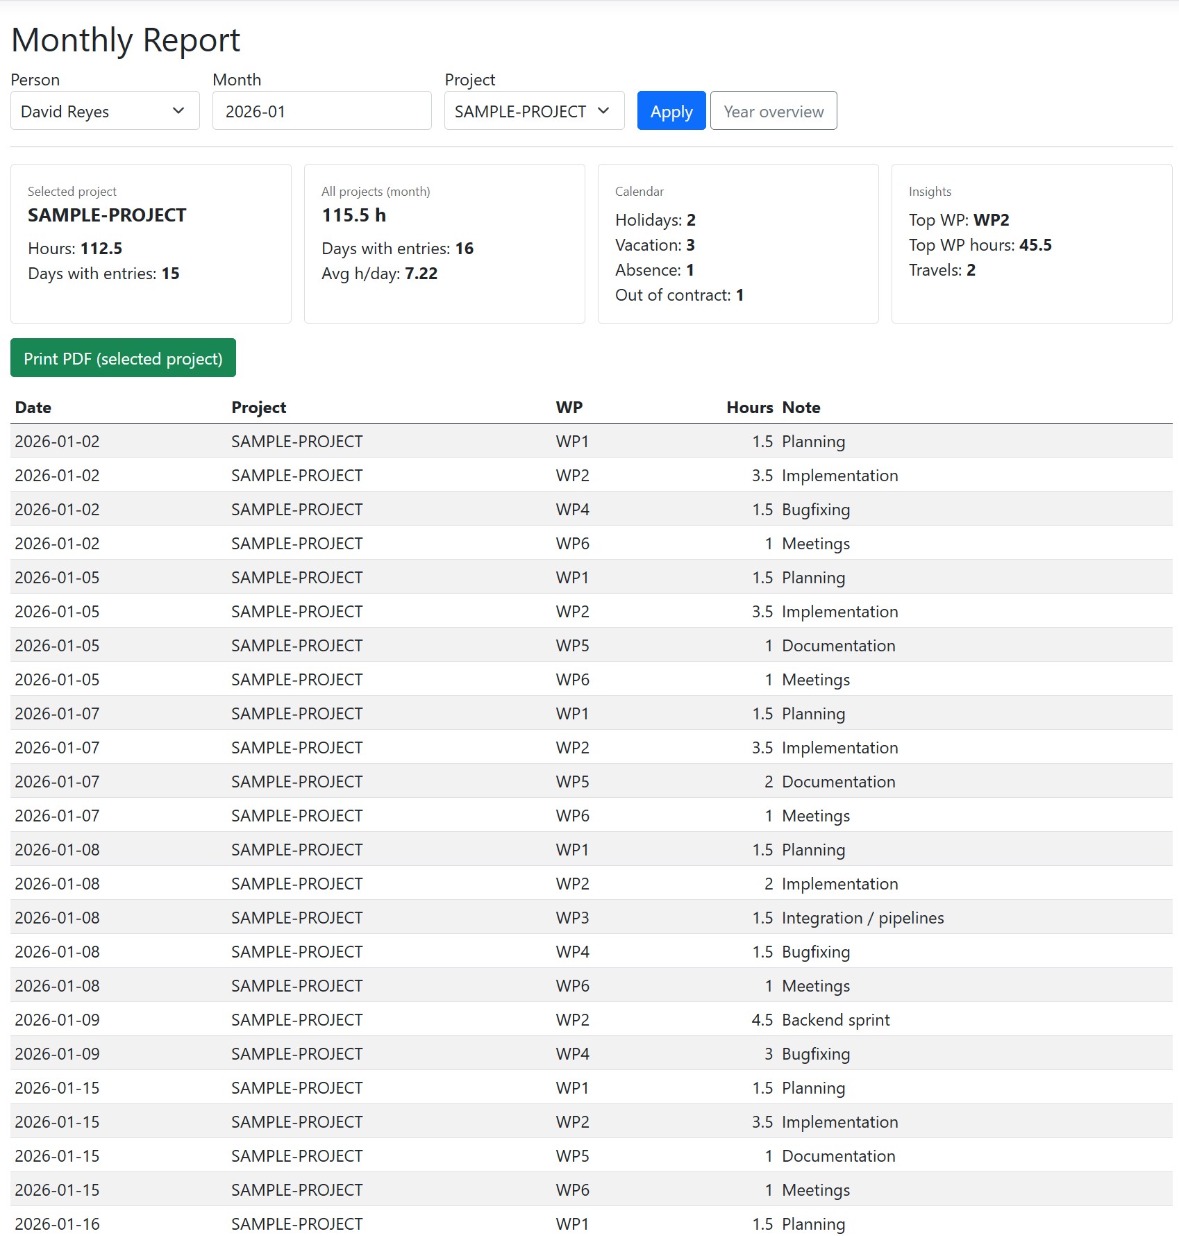The image size is (1179, 1236).
Task: Click the Month input field
Action: click(321, 111)
